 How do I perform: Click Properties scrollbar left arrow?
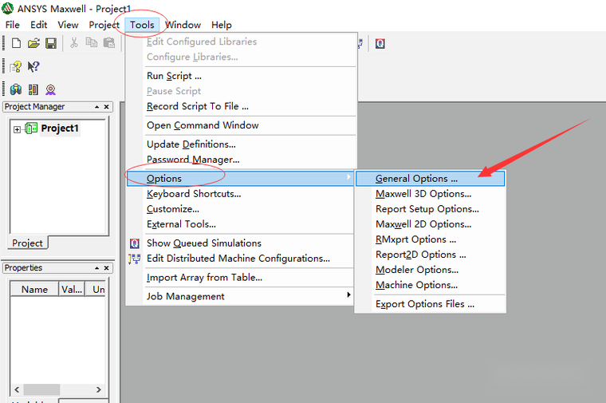[17, 389]
